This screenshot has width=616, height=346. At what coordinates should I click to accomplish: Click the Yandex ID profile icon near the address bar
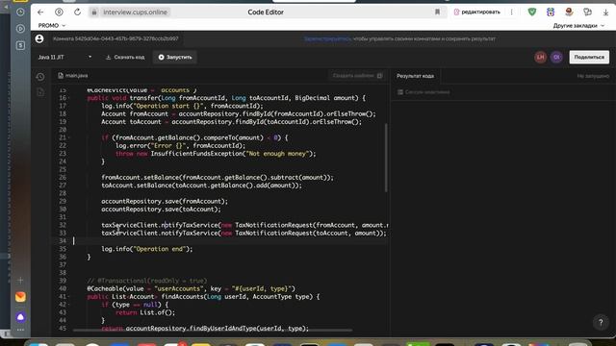tap(59, 12)
